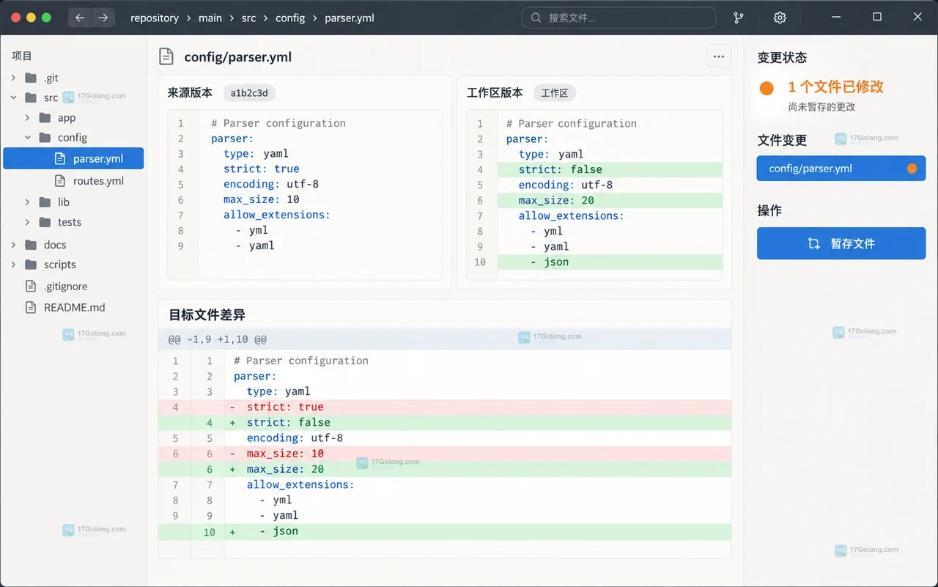This screenshot has height=587, width=938.
Task: Click the README.md file icon
Action: point(30,307)
